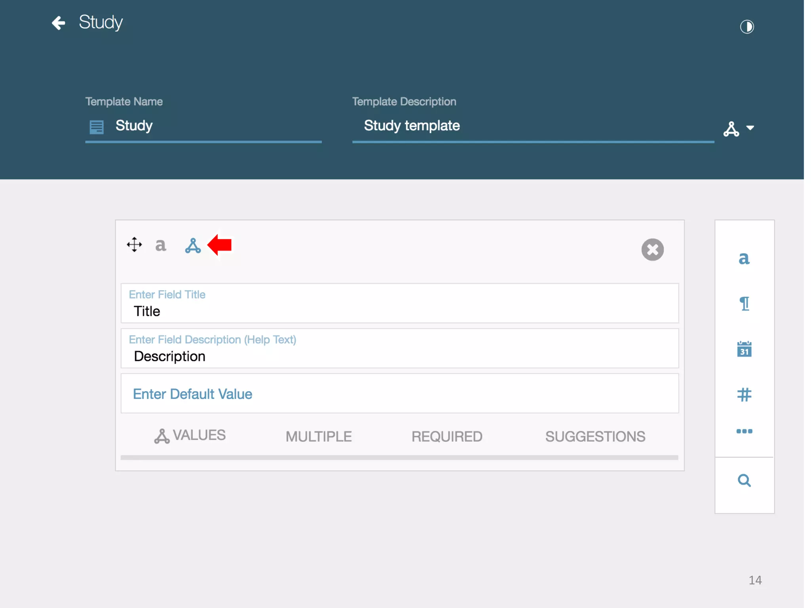Click the blue ontology icon by red arrow
811x608 pixels.
click(x=193, y=246)
